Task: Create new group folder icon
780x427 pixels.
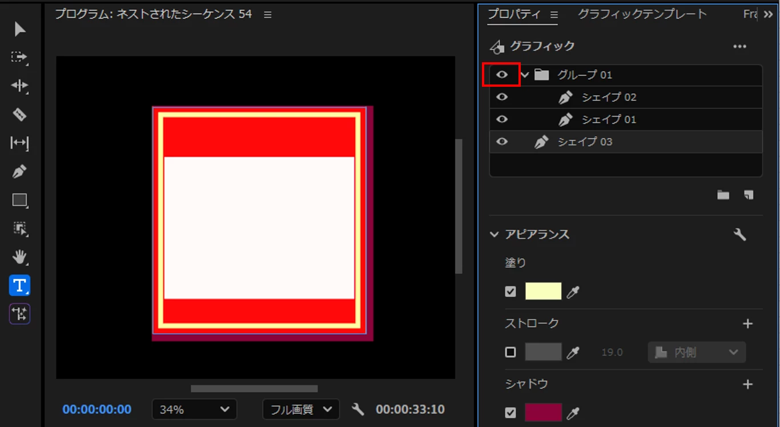Action: (x=723, y=195)
